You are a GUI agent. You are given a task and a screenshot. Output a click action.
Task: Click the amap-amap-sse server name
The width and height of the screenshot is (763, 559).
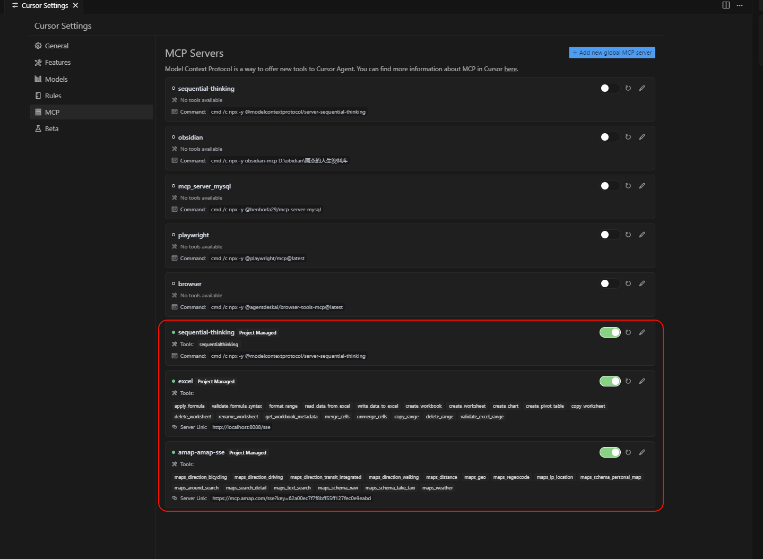(201, 452)
